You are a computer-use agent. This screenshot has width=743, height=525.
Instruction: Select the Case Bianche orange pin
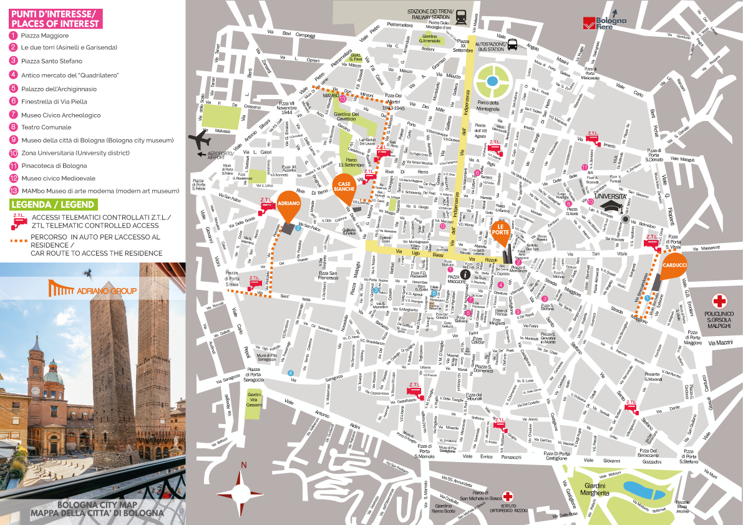[x=344, y=190]
